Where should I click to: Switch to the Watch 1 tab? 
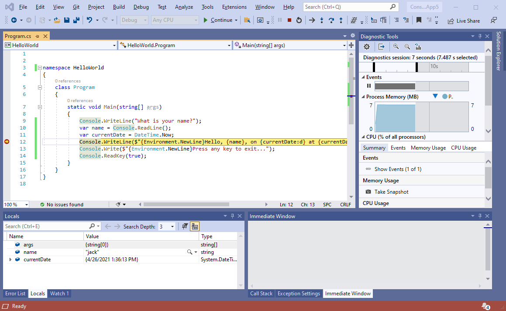[x=59, y=293]
